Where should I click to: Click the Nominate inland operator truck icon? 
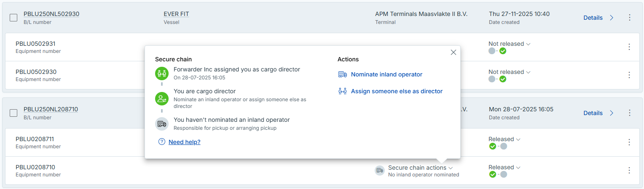(342, 74)
